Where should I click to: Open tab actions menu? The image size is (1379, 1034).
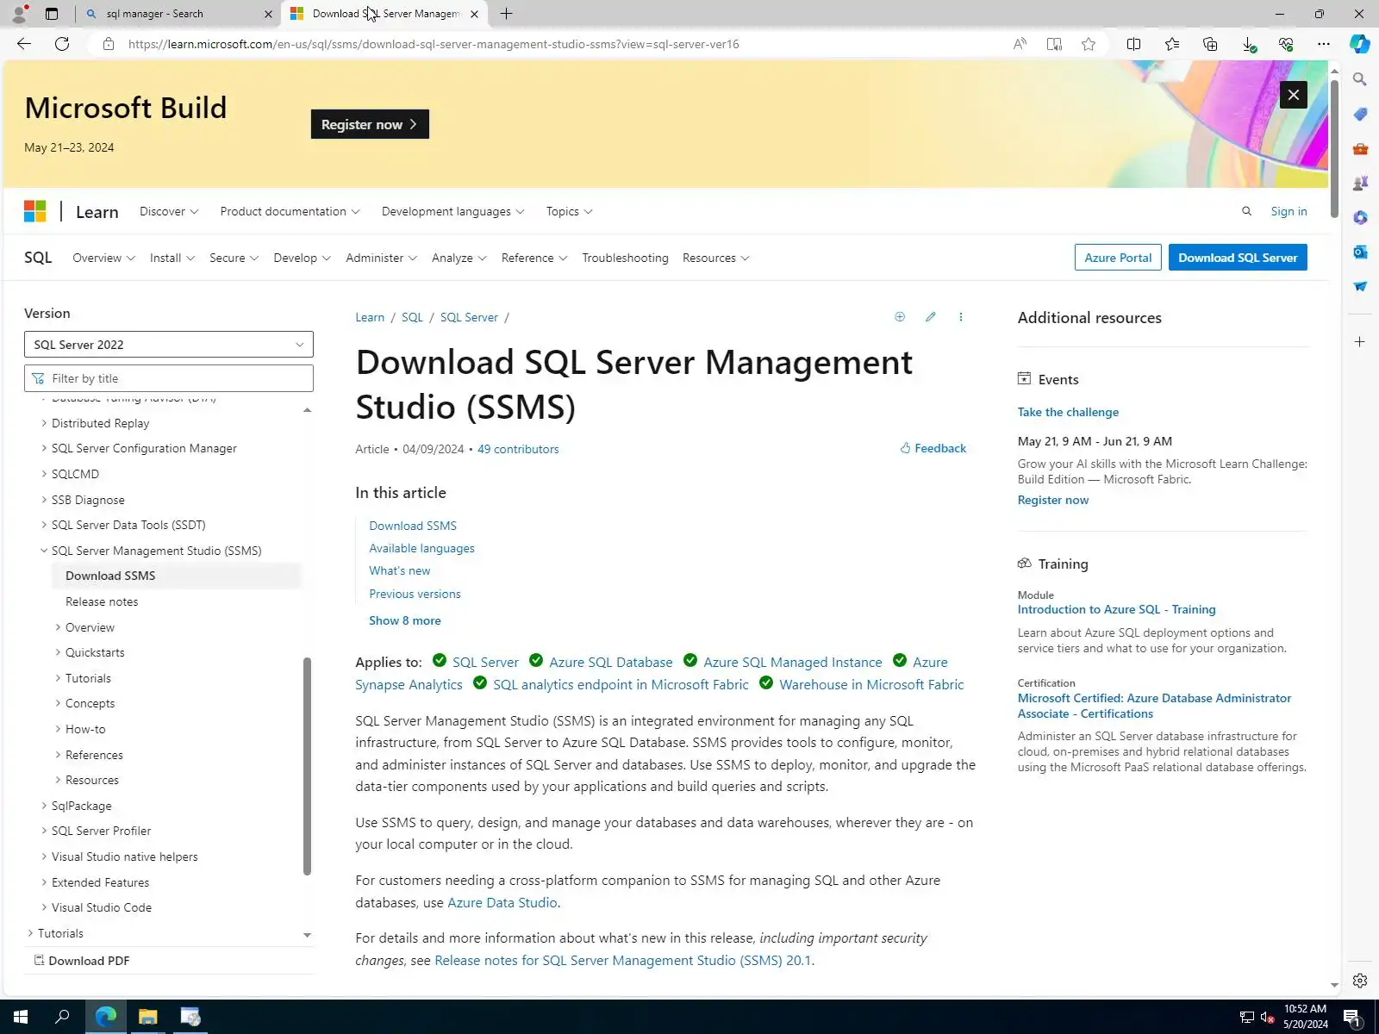coord(52,14)
